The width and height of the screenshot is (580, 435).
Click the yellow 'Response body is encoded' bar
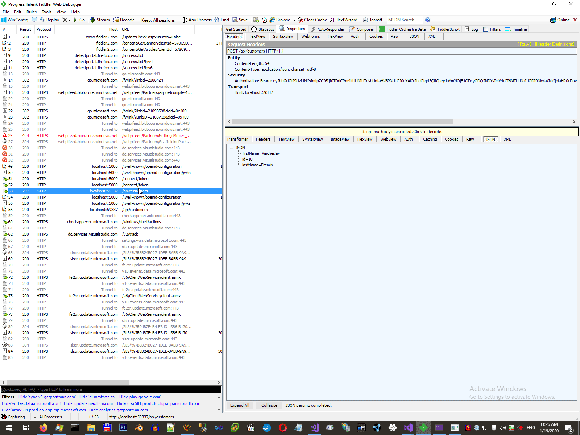(x=402, y=132)
